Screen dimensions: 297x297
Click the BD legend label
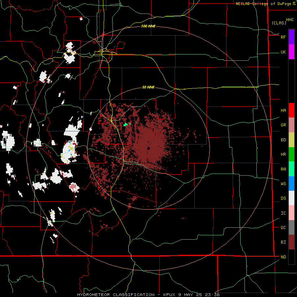283,140
